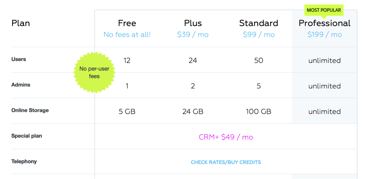
Task: Click the 100 GB storage cell
Action: pos(259,112)
